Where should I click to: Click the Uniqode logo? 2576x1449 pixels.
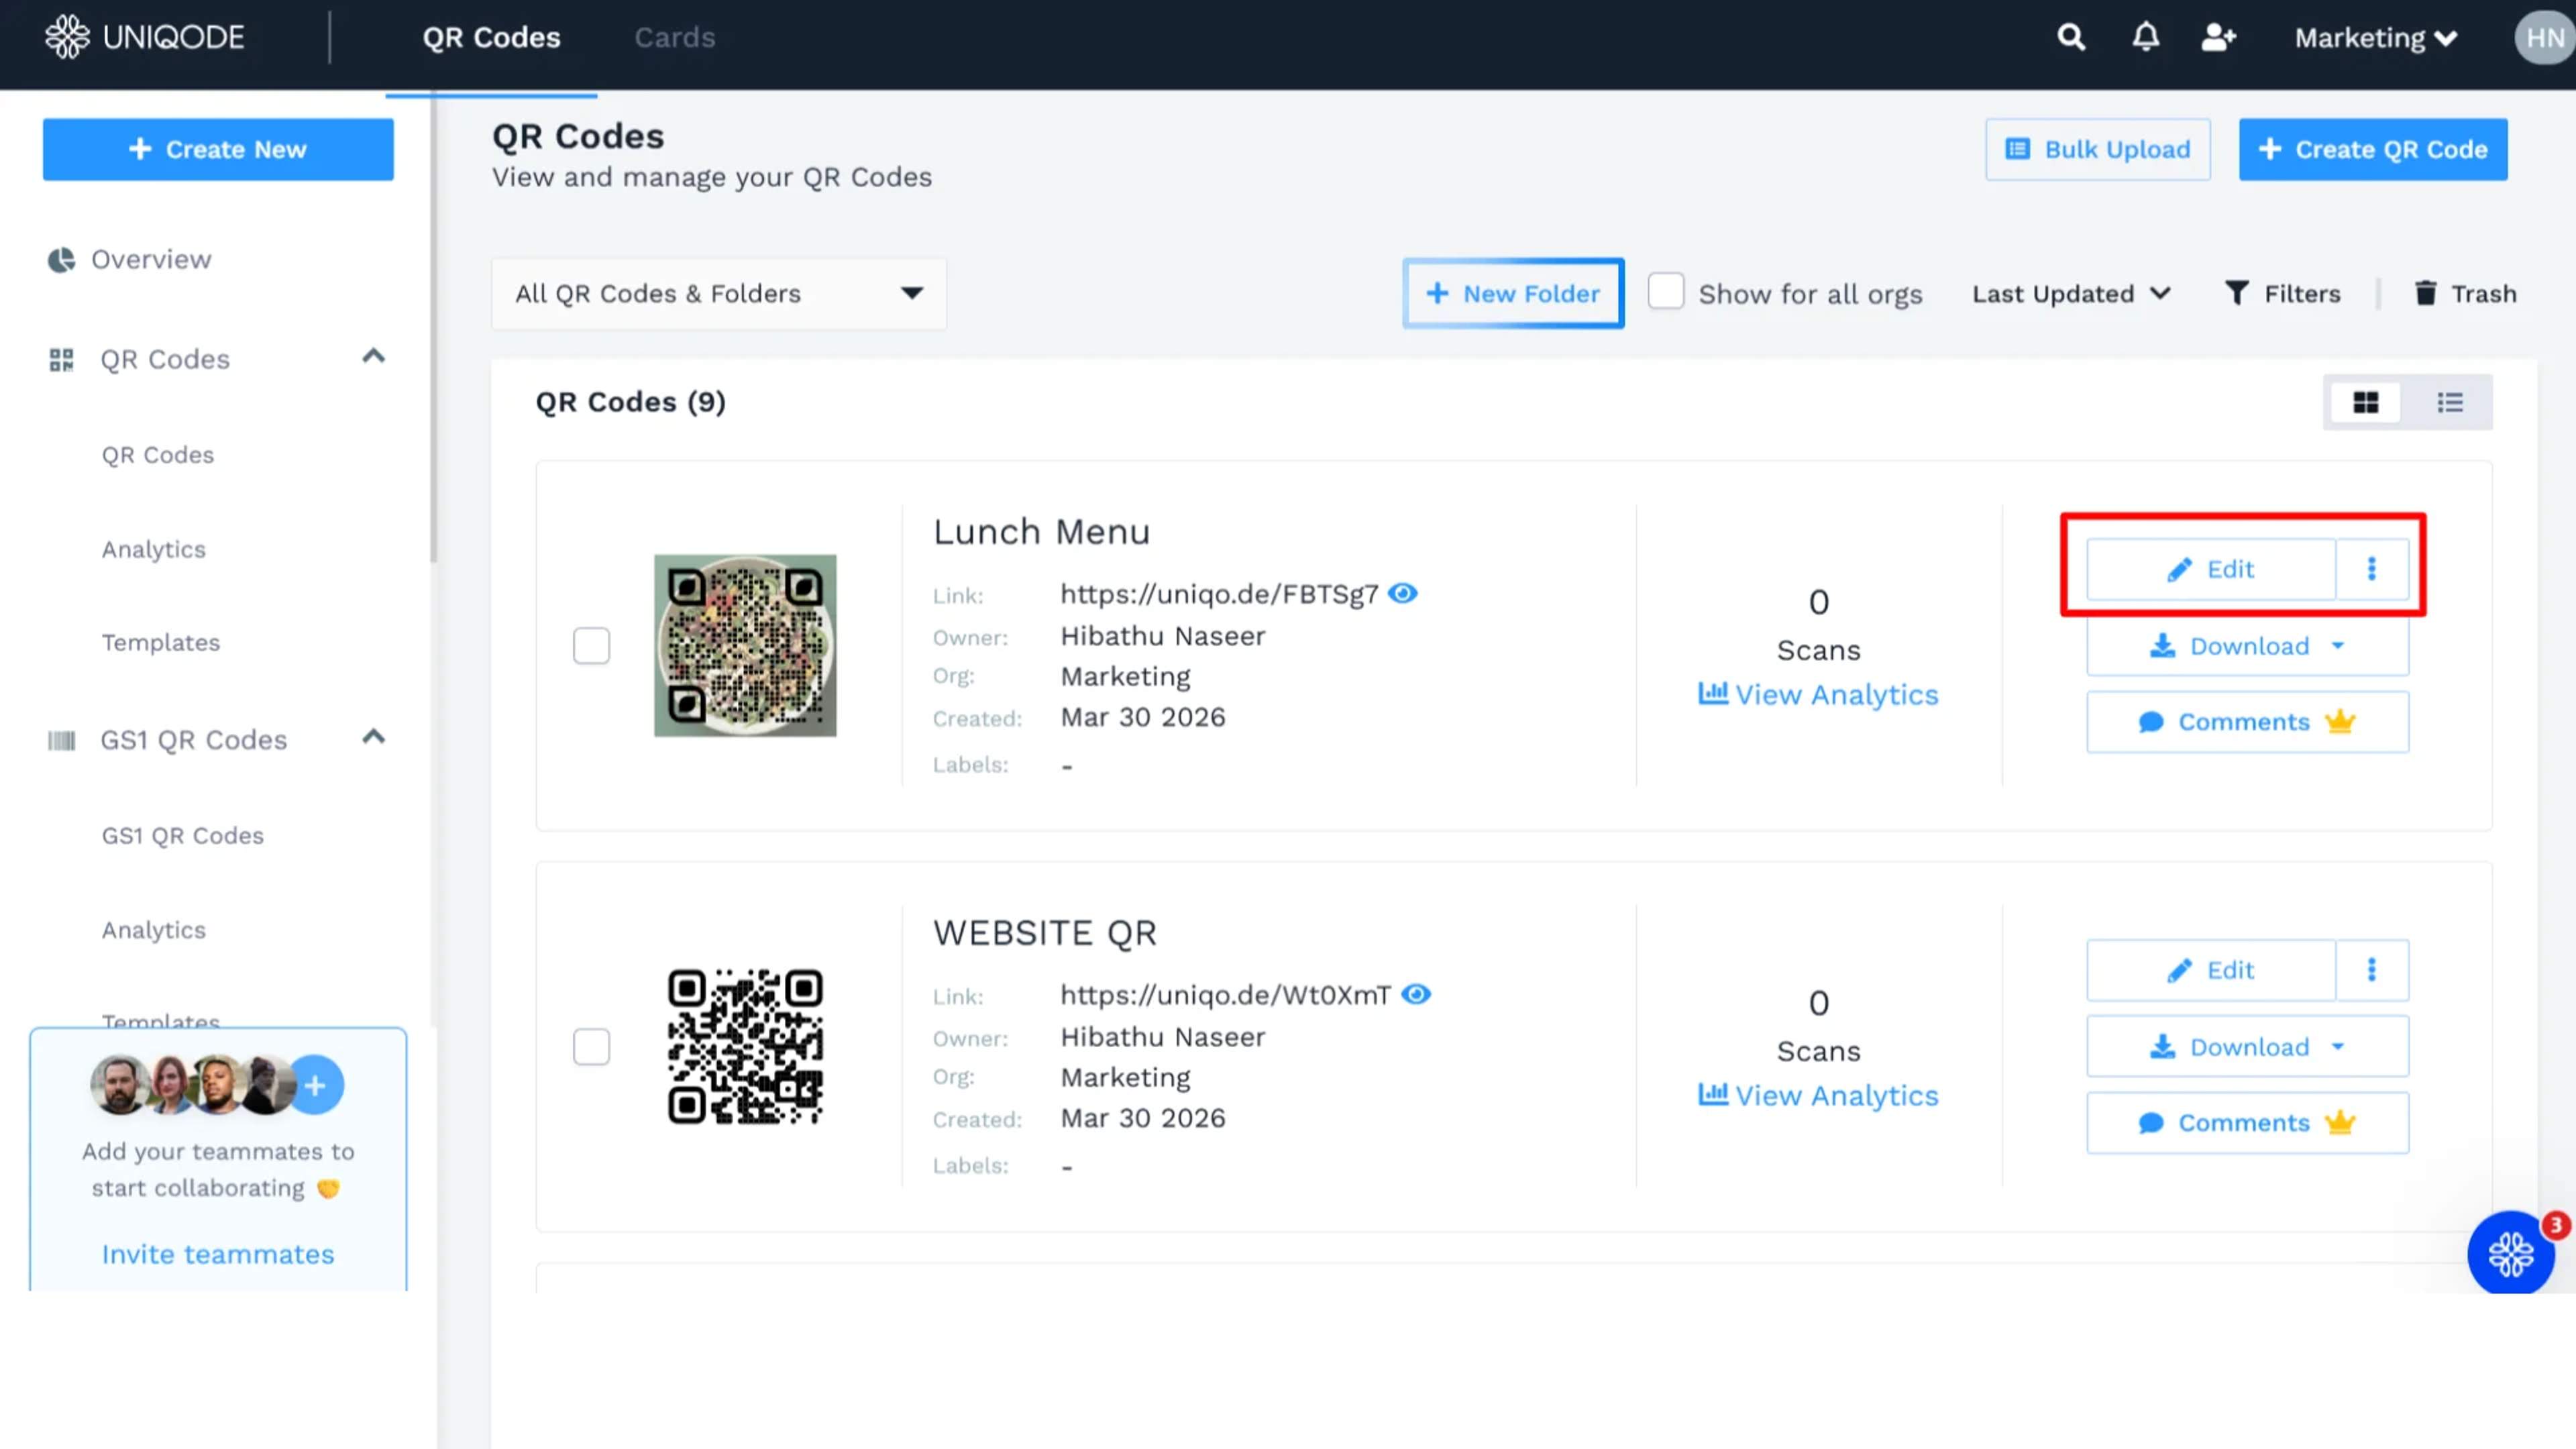coord(145,37)
